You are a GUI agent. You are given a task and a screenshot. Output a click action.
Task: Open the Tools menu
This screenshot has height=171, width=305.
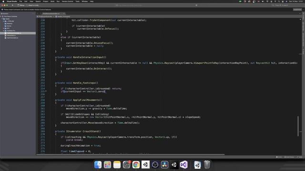[x=77, y=1]
